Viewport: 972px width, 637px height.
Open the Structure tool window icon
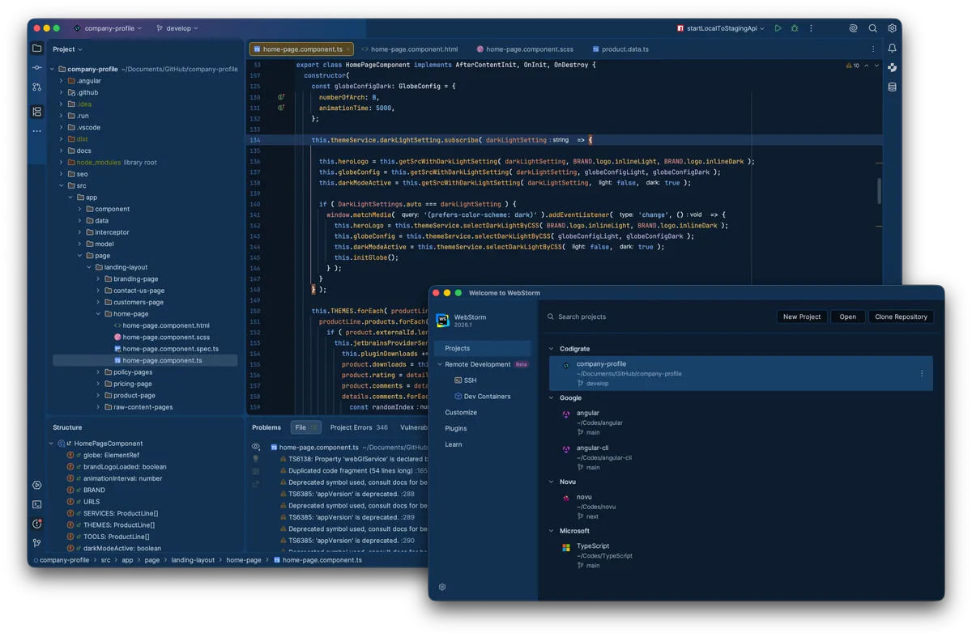pos(36,112)
